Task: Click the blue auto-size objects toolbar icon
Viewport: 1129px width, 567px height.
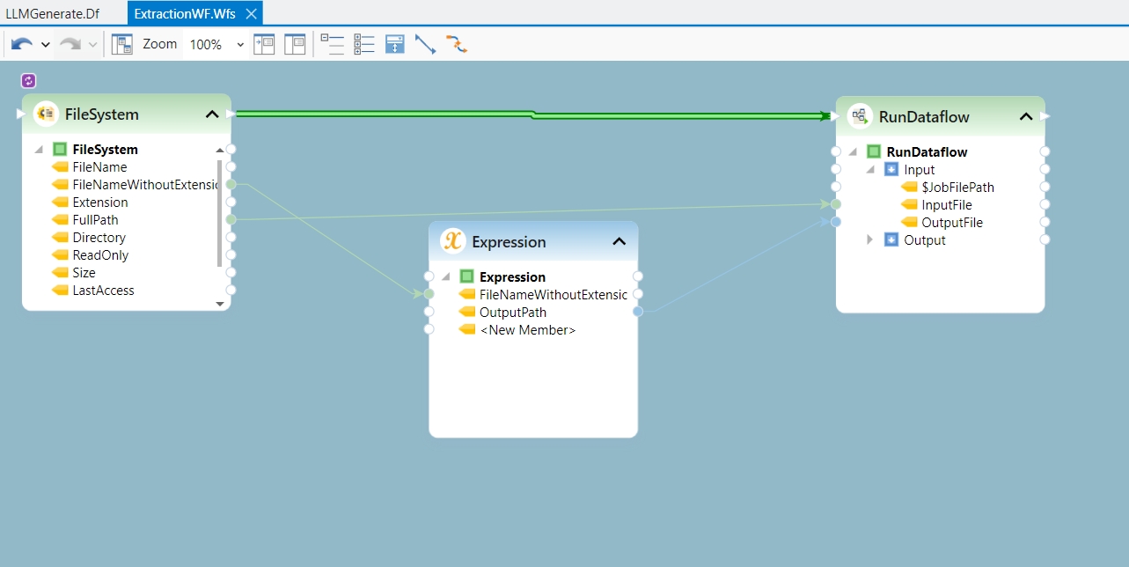Action: [394, 44]
